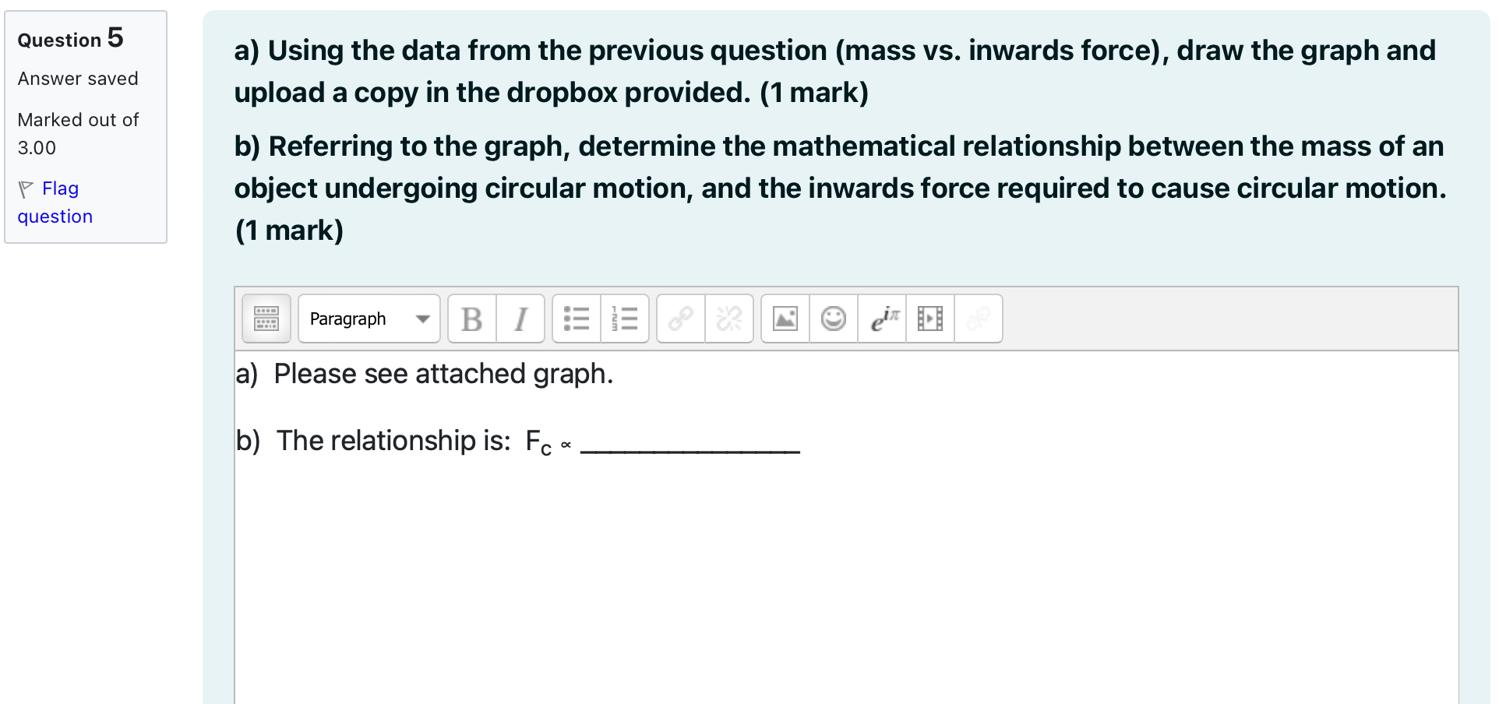This screenshot has width=1499, height=704.
Task: Insert media into the answer
Action: point(930,319)
